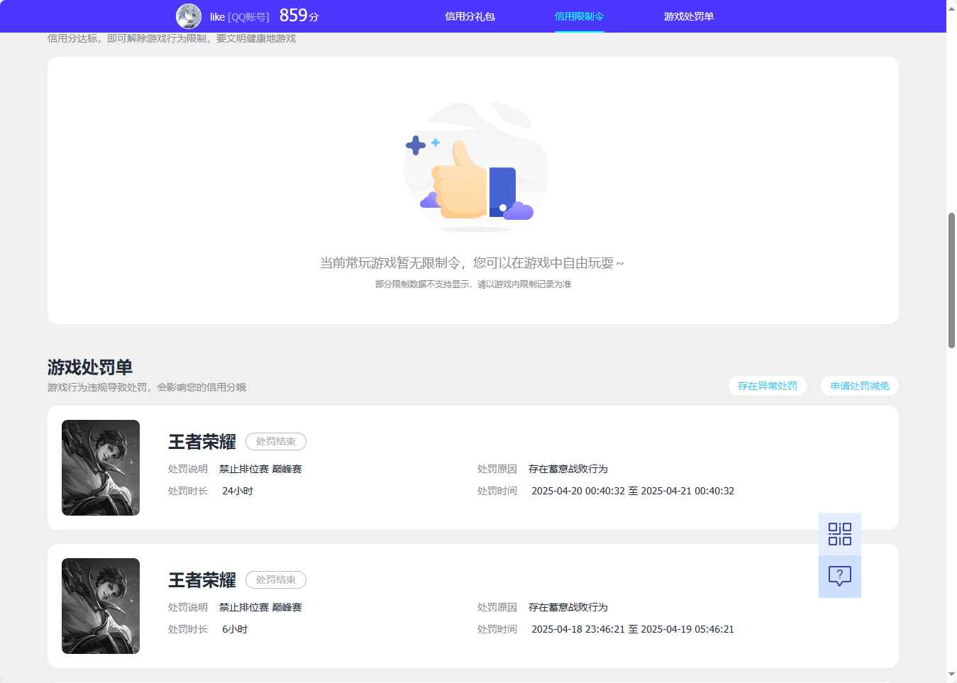This screenshot has width=957, height=683.
Task: Click 处罚结束 badge on the 24小时 penalty card
Action: [276, 441]
